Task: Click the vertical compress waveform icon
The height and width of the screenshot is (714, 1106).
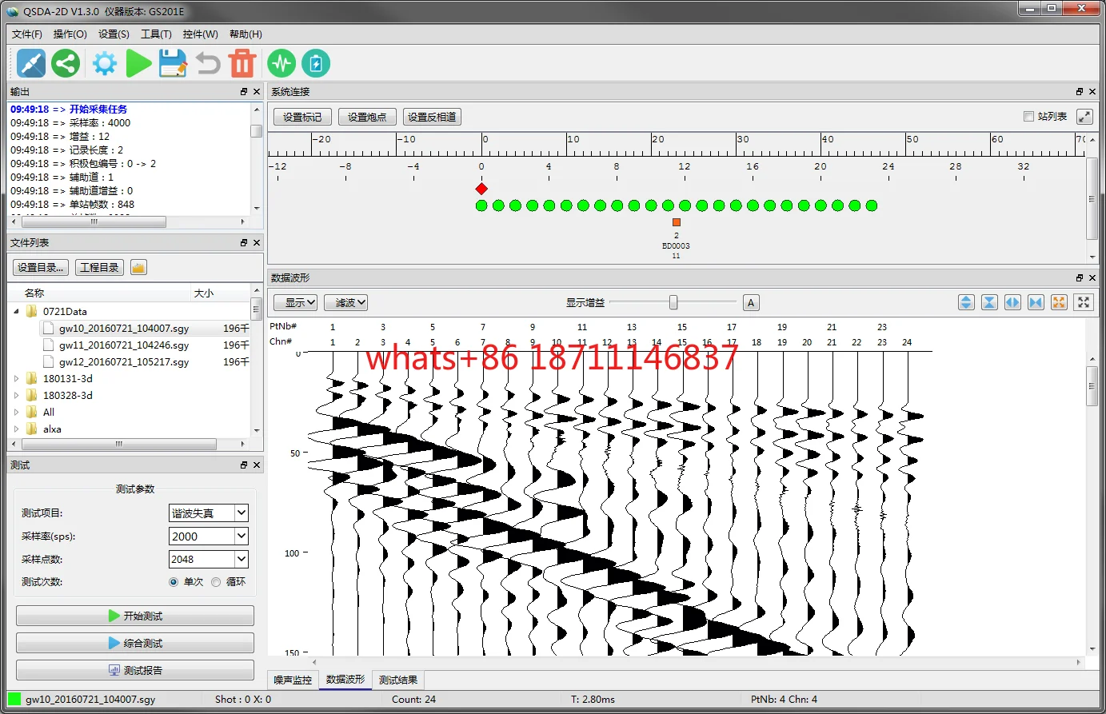Action: 989,302
